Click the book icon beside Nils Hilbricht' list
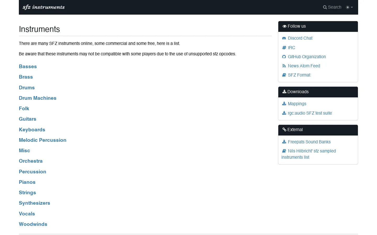Image resolution: width=377 pixels, height=235 pixels. click(x=284, y=151)
